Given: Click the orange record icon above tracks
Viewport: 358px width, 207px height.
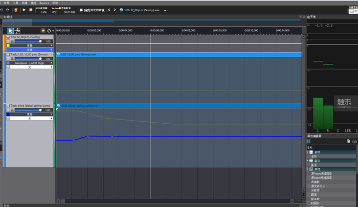Looking at the screenshot, I should pos(43,31).
